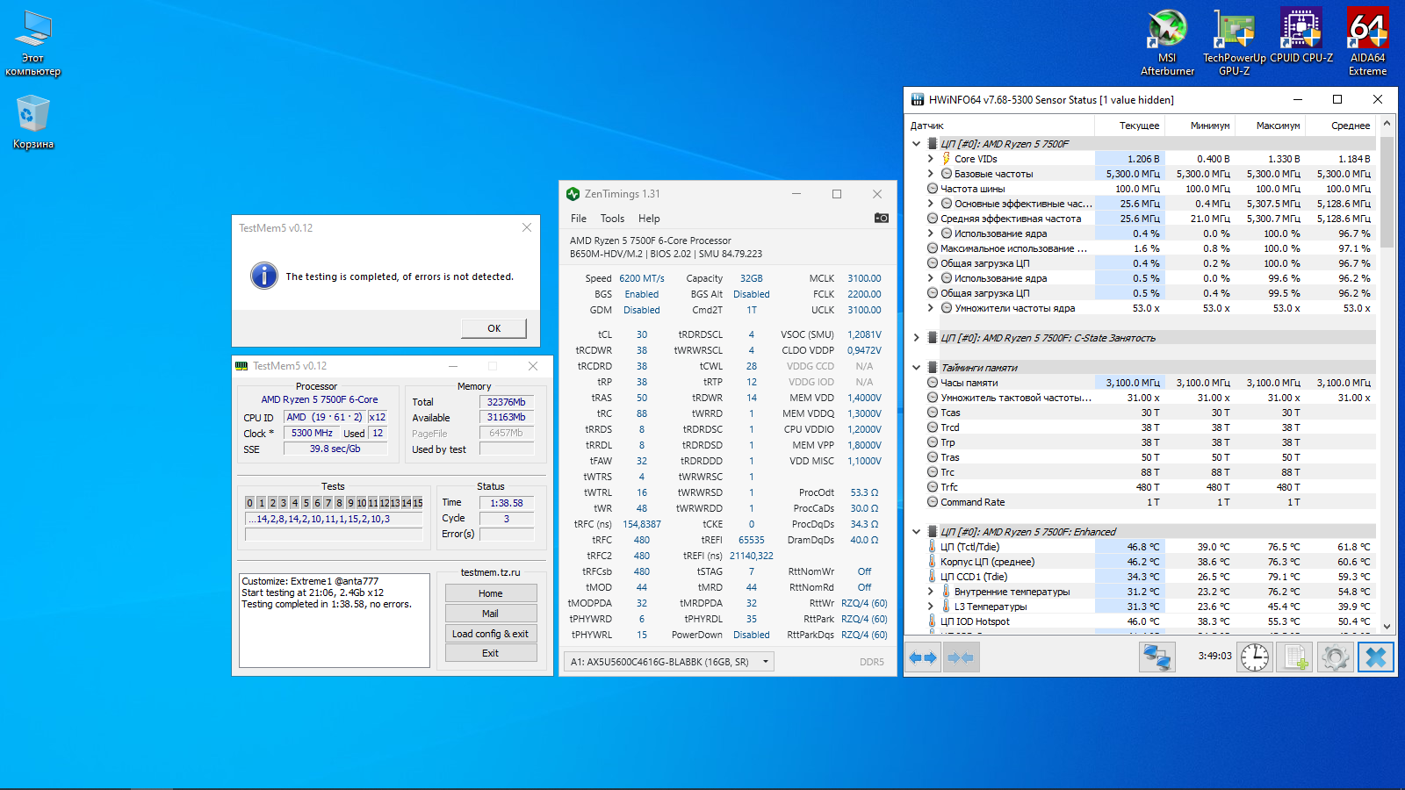
Task: Confirm the TestMem5 completion dialog with OK
Action: 494,328
